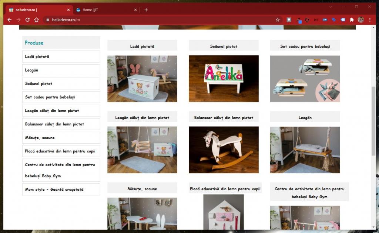379x233 pixels.
Task: Go to the browser home page icon
Action: [x=36, y=20]
